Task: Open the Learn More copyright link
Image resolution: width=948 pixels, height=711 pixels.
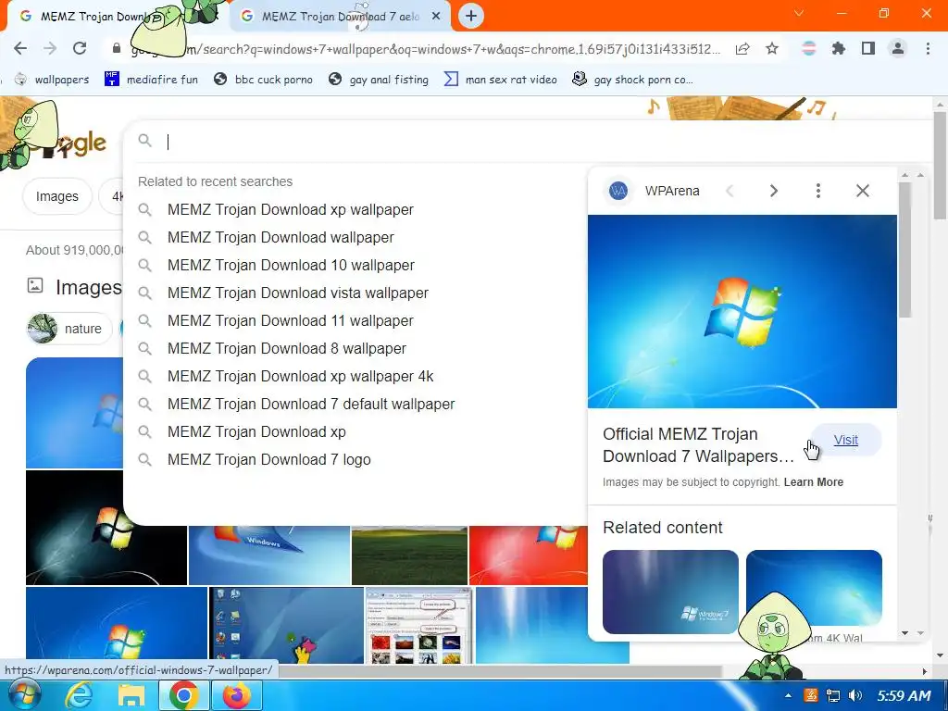Action: pyautogui.click(x=813, y=482)
